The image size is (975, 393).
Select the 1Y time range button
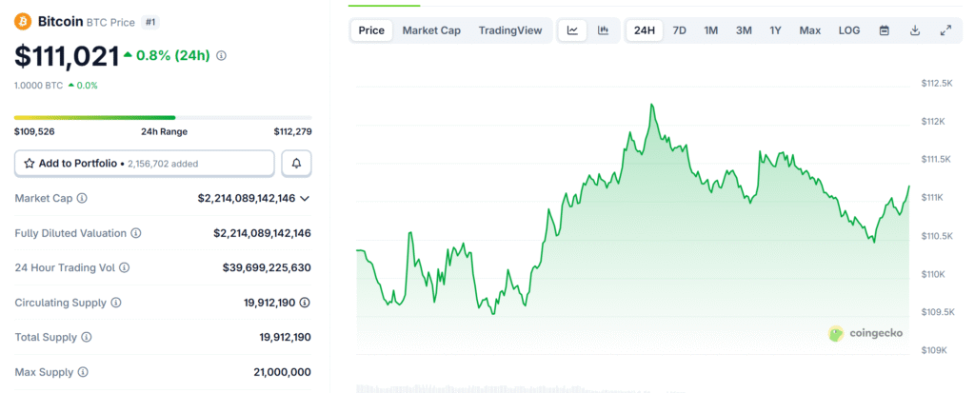[x=775, y=30]
